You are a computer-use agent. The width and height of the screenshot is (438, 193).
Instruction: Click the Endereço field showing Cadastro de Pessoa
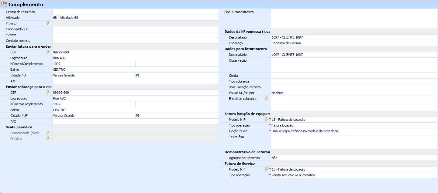pos(354,43)
